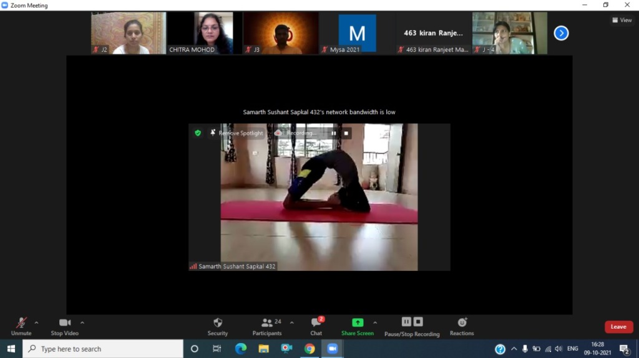Pause recording from the video overlay
Screen dimensions: 639x358
(334, 133)
